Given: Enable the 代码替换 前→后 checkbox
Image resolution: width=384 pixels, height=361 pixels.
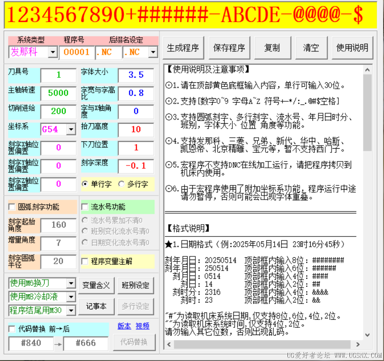Looking at the screenshot, I should [x=12, y=329].
